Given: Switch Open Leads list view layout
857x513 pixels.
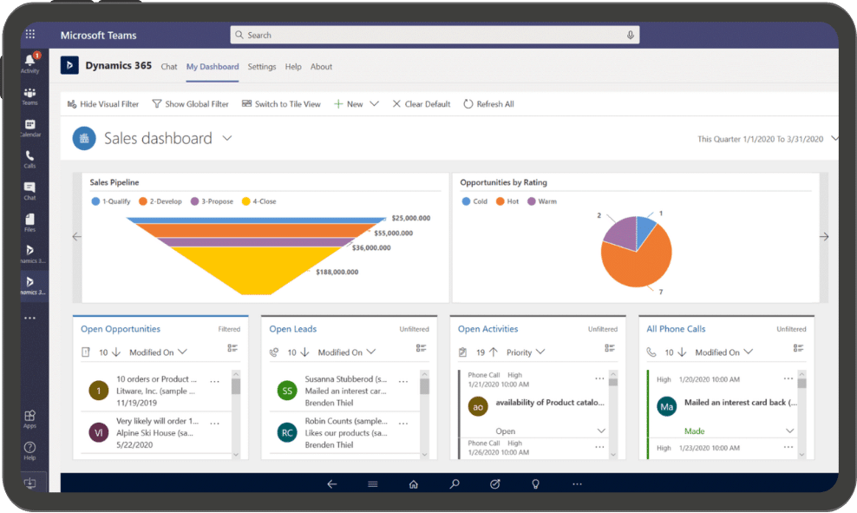Looking at the screenshot, I should click(421, 348).
